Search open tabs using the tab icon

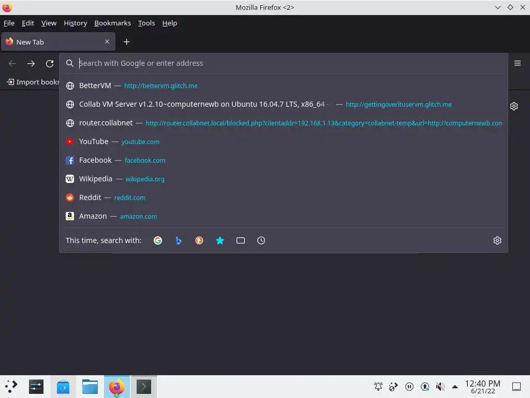[240, 240]
